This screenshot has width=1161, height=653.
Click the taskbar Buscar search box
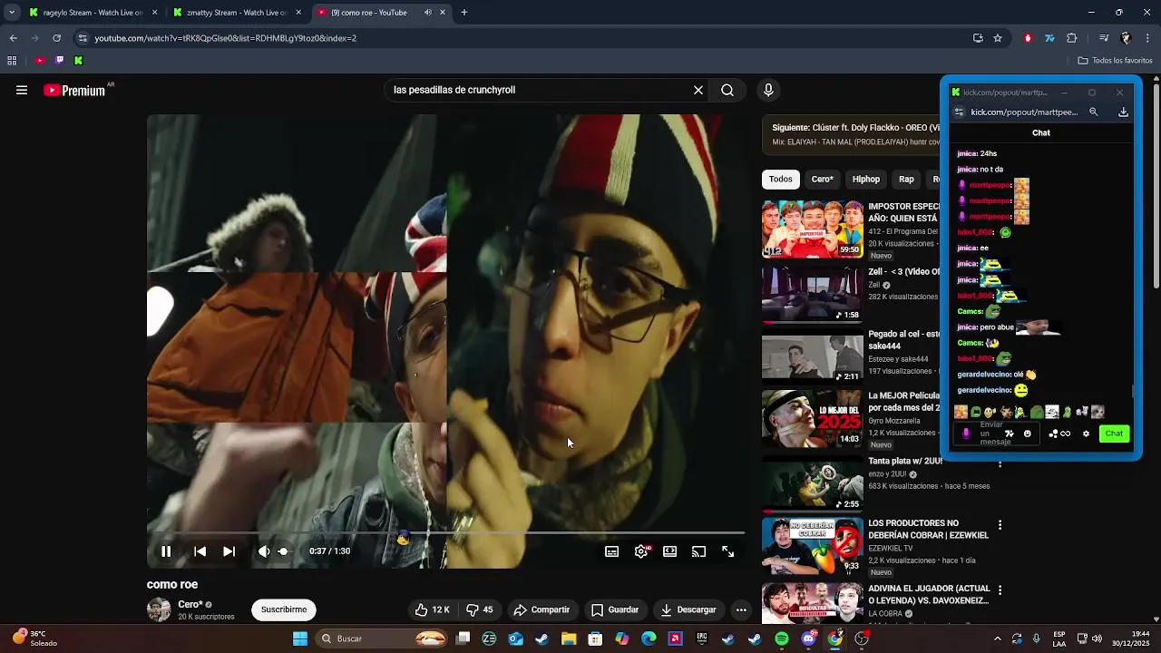[x=382, y=638]
